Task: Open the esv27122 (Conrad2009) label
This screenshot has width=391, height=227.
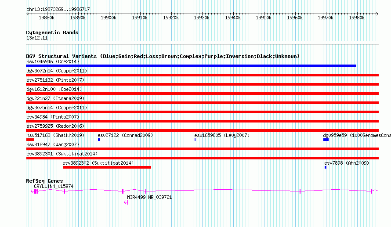Action: click(125, 135)
